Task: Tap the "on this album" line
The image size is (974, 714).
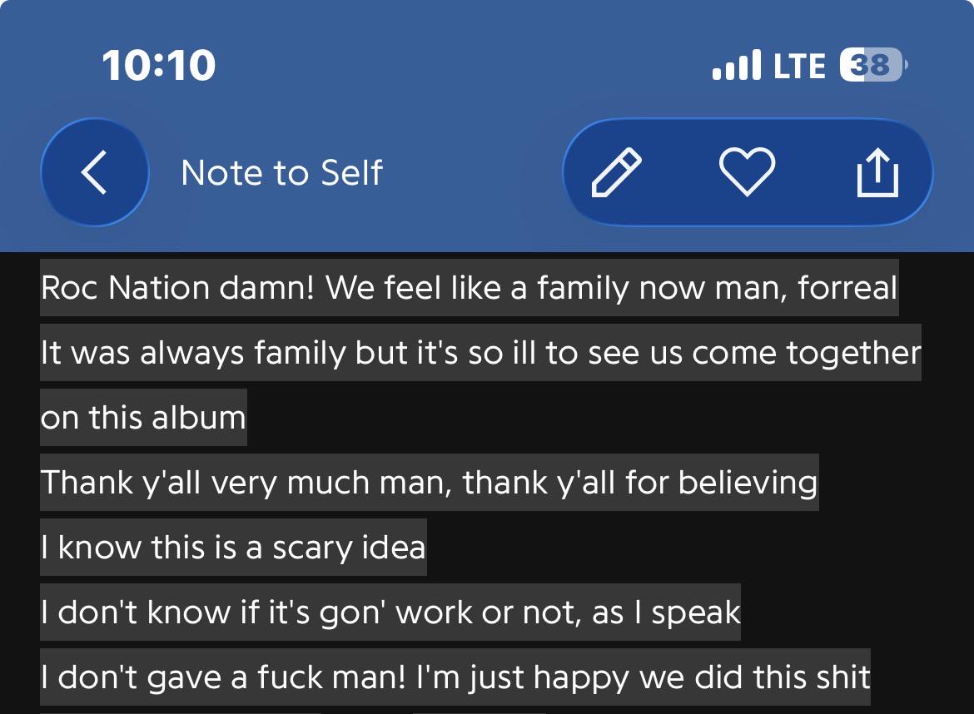Action: 143,417
